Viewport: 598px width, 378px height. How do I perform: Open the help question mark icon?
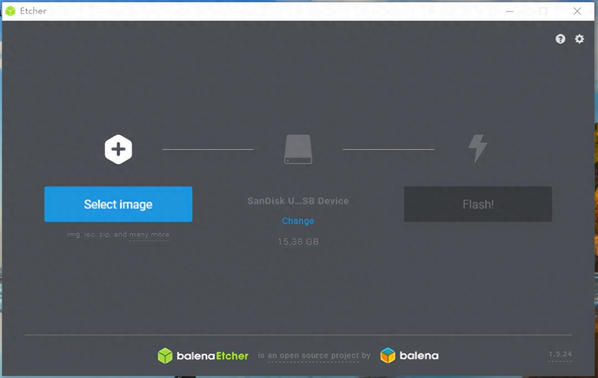(x=560, y=39)
